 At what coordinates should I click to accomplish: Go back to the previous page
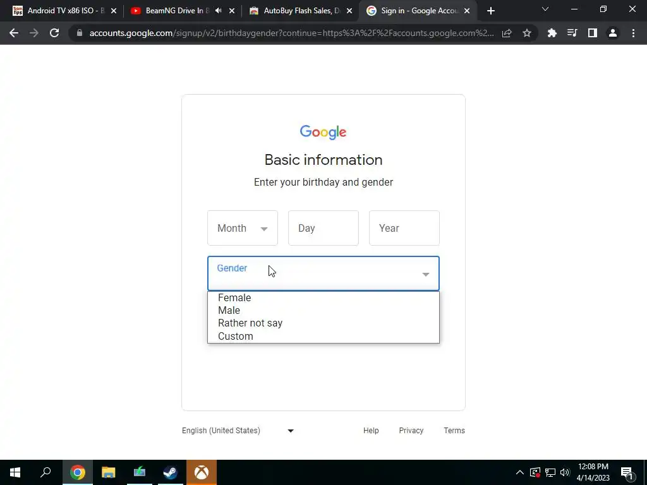tap(14, 33)
